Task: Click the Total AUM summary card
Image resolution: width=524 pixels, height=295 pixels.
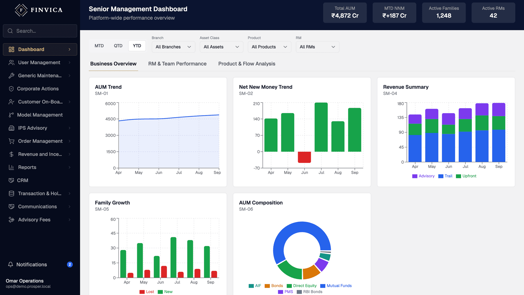Action: tap(345, 13)
